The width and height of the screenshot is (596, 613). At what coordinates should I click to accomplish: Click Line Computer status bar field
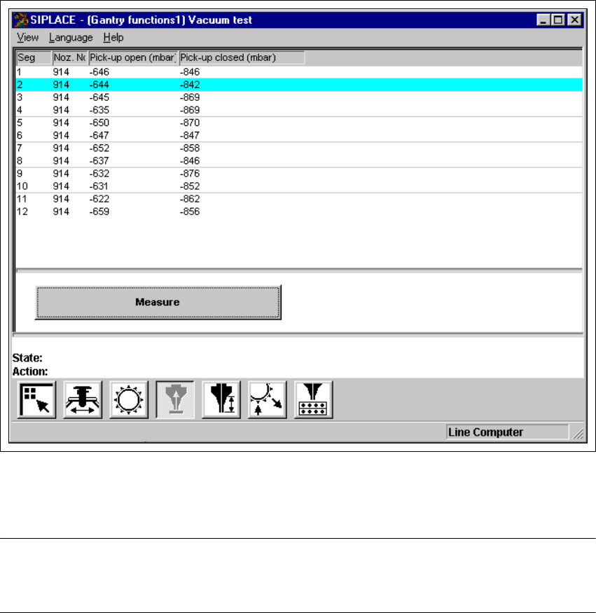[507, 432]
